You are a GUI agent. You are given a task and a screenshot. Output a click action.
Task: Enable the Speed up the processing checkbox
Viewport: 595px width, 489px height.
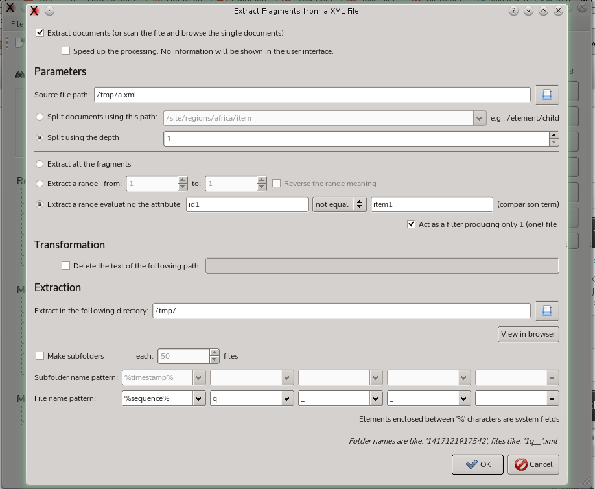(x=65, y=51)
